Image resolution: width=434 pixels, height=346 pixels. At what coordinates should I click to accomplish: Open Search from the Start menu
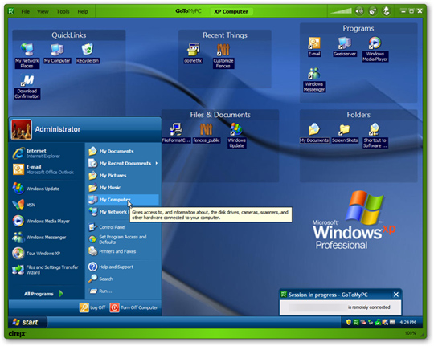(123, 279)
